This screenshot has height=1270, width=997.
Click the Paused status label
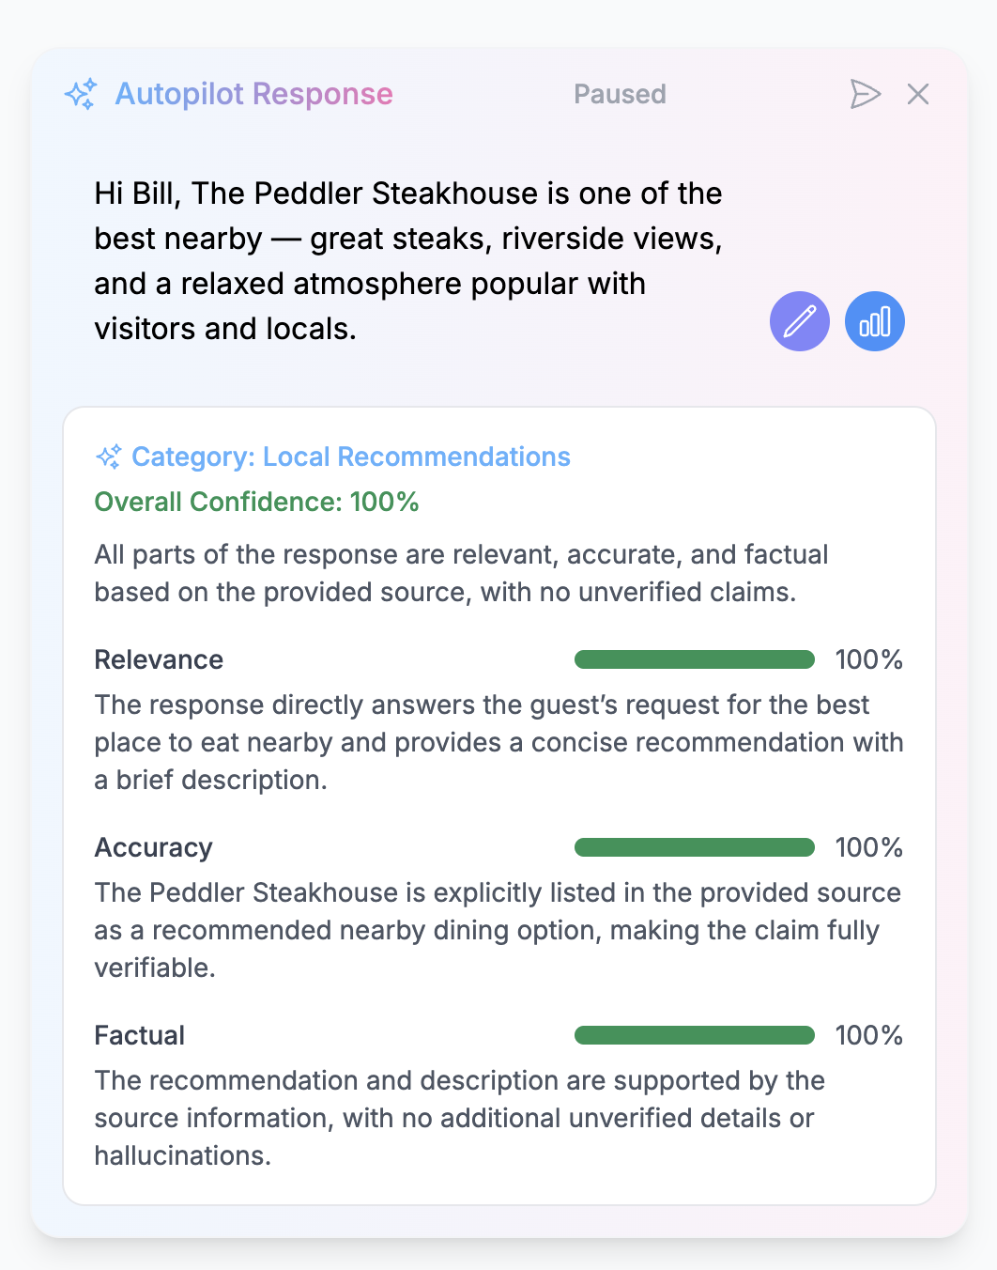(620, 94)
